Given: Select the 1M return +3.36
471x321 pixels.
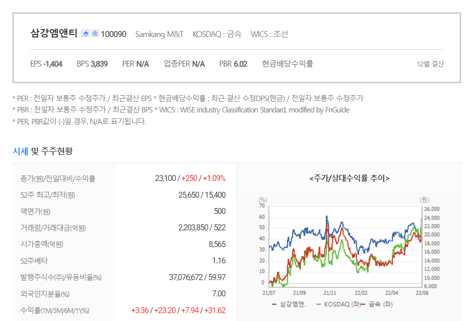Looking at the screenshot, I should pos(140,310).
